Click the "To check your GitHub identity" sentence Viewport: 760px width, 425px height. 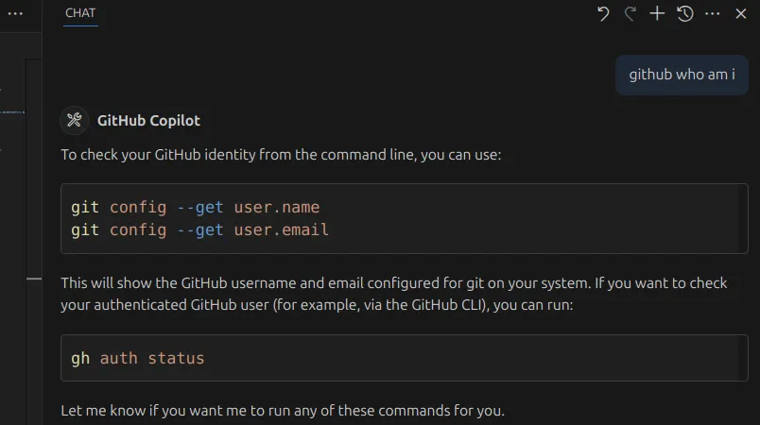coord(281,155)
